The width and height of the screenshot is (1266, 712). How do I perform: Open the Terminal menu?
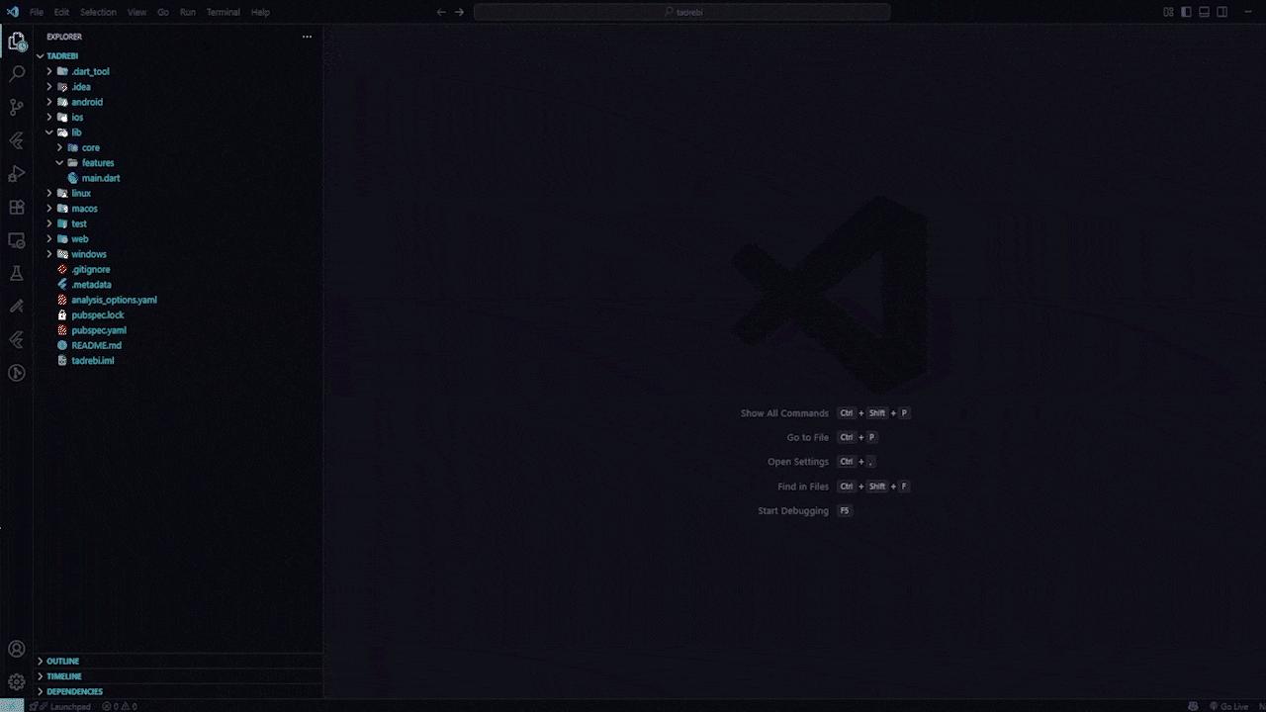[223, 12]
